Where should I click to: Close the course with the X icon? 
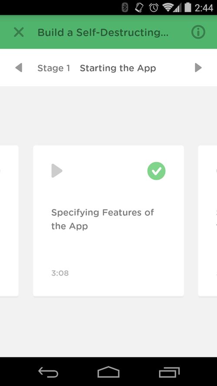click(x=19, y=32)
